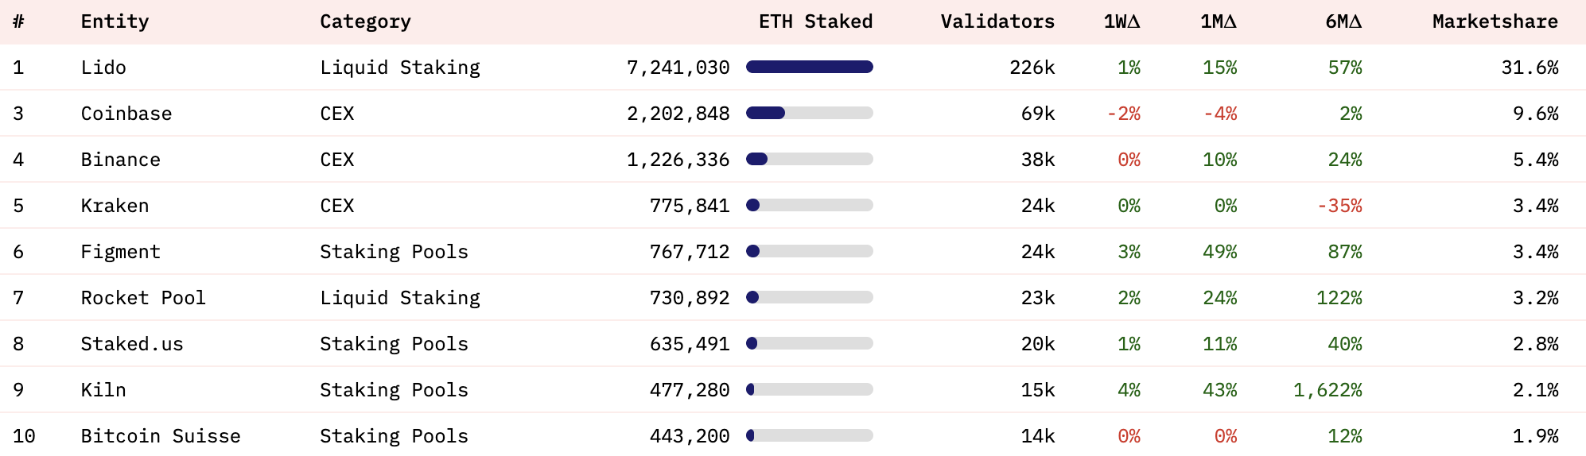This screenshot has height=456, width=1586.
Task: Sort by the Validators column header
Action: pyautogui.click(x=997, y=21)
